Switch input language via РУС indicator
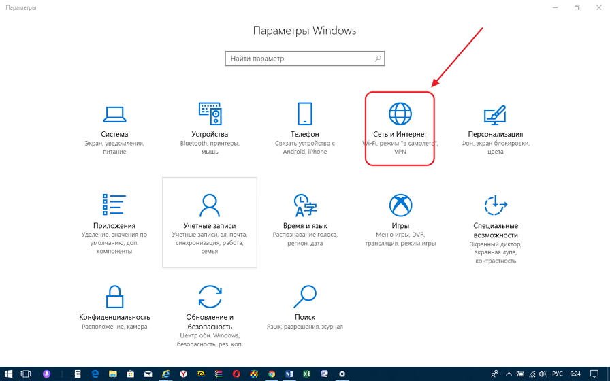 tap(557, 374)
